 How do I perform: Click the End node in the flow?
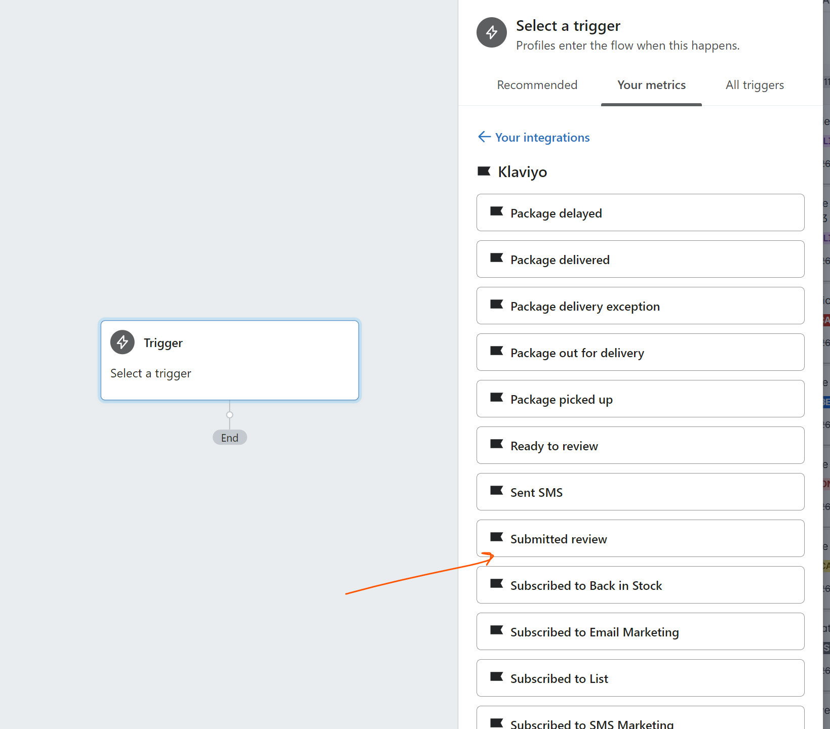coord(229,438)
